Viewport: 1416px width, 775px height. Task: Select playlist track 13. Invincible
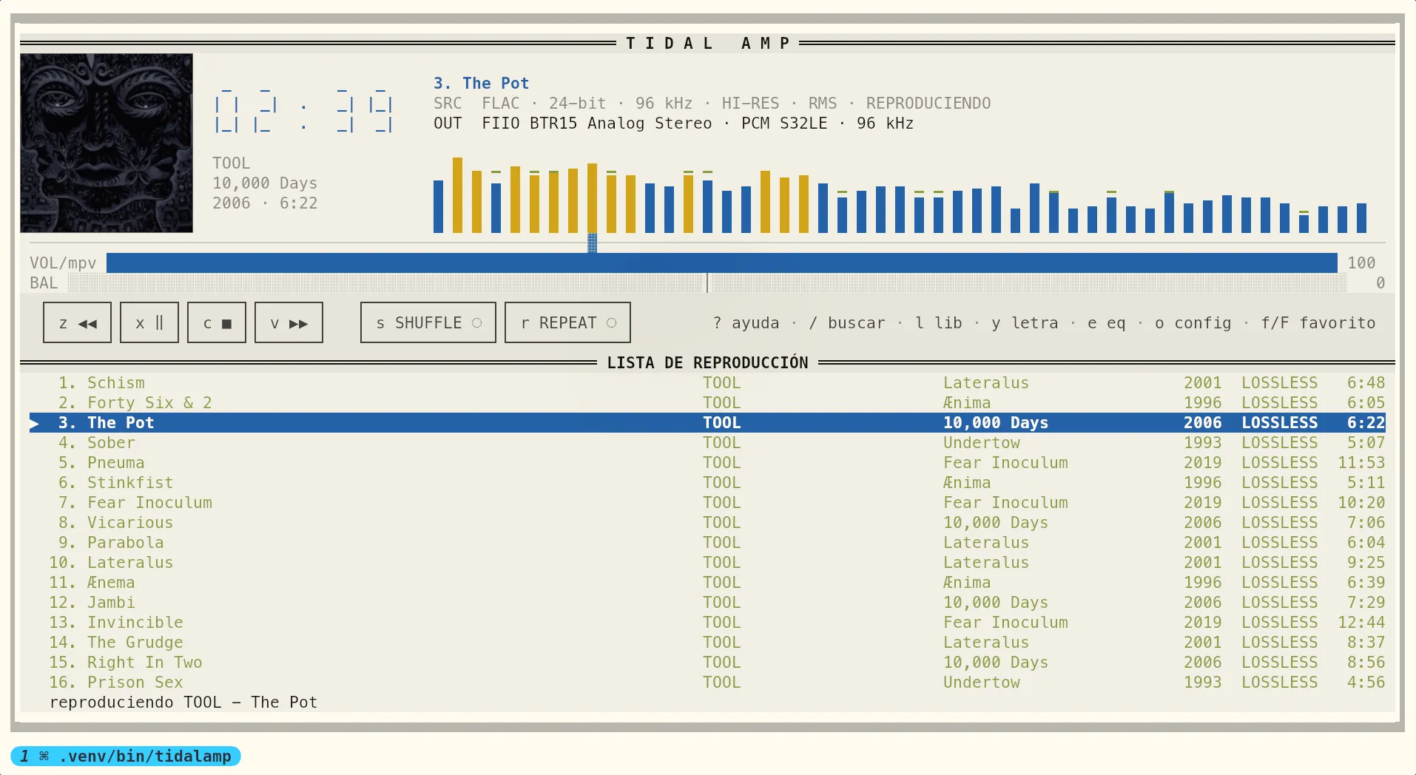(707, 622)
